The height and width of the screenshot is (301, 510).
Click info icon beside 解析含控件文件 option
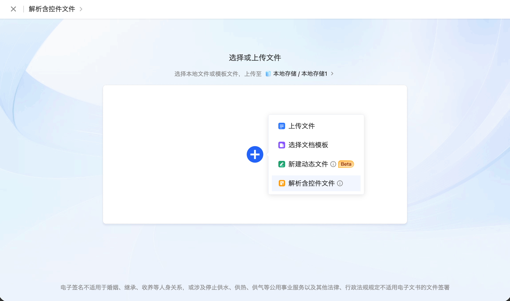tap(340, 183)
